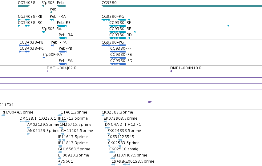Click the AM02129.3prime EST label
262x166 pixels.
[43, 131]
